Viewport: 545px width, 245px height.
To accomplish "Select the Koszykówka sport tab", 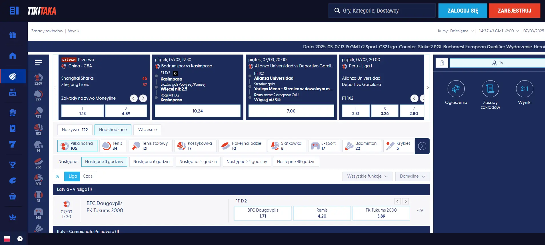I will click(195, 146).
